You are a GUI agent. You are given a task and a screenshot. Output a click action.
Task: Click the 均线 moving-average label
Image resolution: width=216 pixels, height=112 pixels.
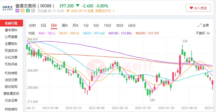[32, 33]
